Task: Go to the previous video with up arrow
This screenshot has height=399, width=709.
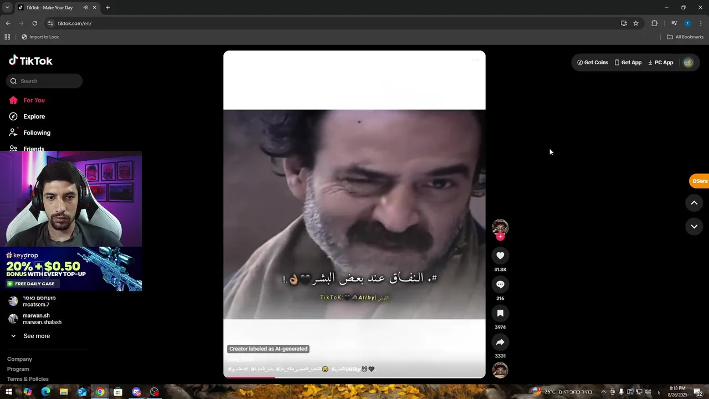Action: click(x=694, y=203)
